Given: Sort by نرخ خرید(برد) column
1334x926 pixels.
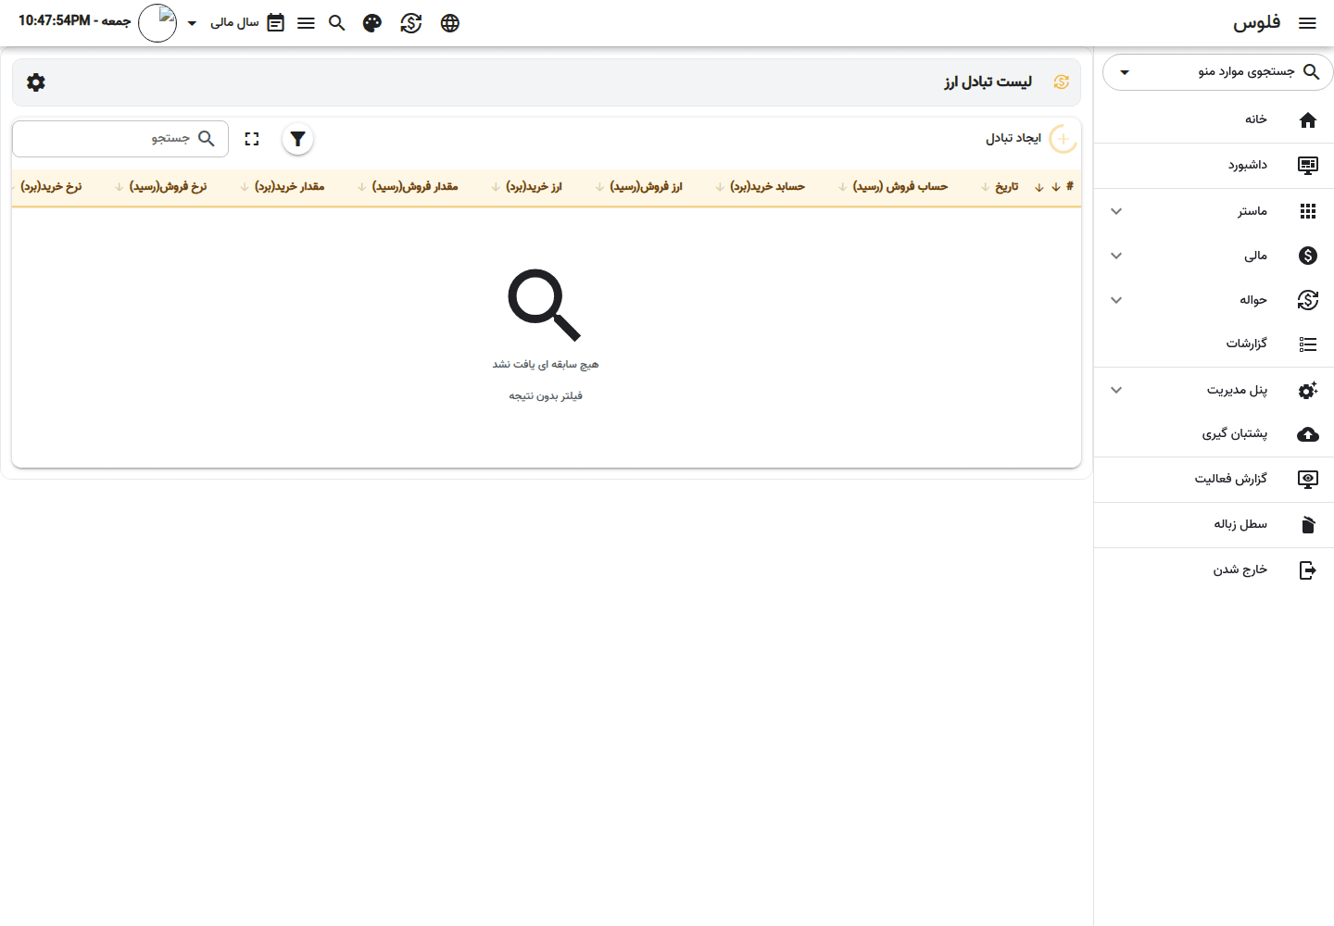Looking at the screenshot, I should pyautogui.click(x=51, y=187).
